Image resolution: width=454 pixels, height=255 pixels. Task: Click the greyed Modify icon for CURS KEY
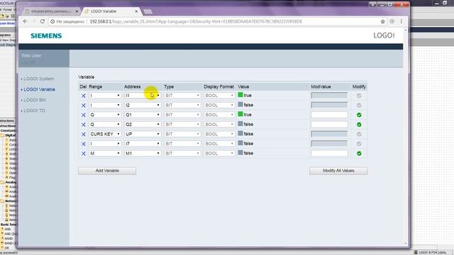359,134
